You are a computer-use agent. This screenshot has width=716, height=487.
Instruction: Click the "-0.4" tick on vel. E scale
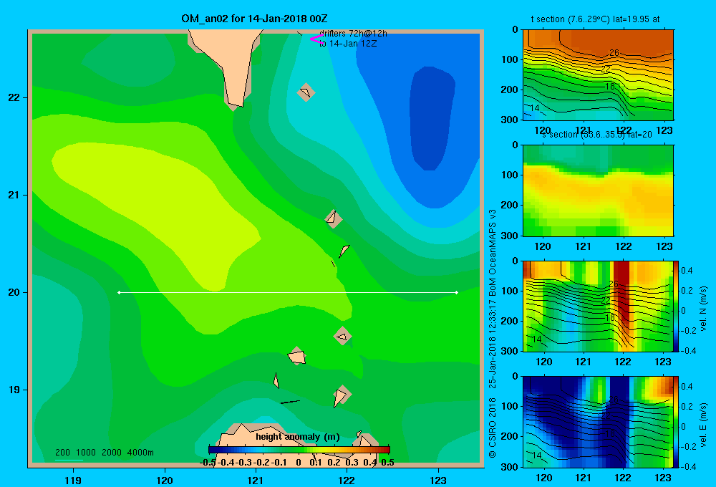(x=688, y=466)
